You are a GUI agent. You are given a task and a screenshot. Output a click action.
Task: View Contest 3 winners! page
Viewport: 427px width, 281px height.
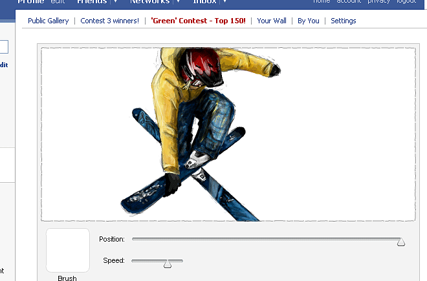click(x=109, y=21)
